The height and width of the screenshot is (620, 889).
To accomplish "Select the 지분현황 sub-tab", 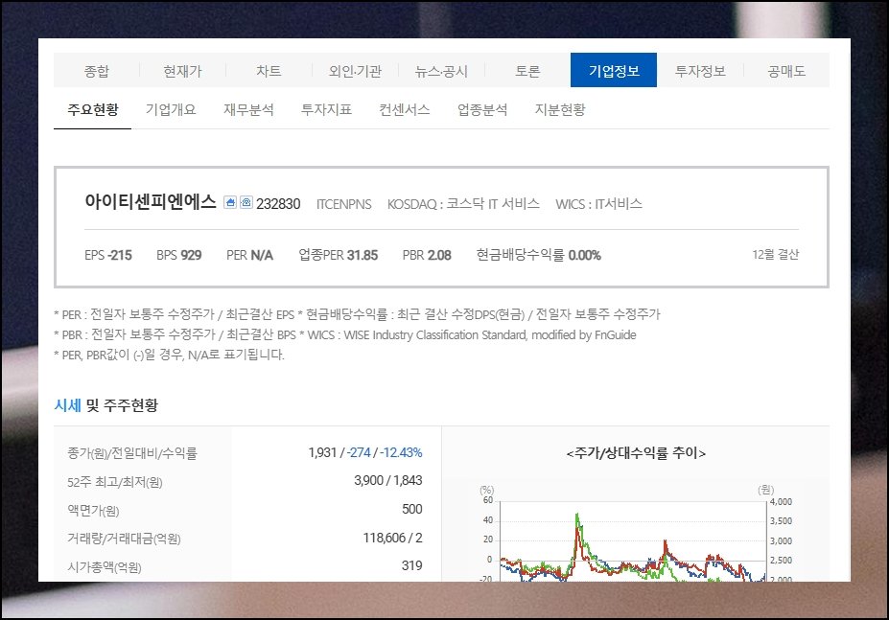I will (x=560, y=109).
